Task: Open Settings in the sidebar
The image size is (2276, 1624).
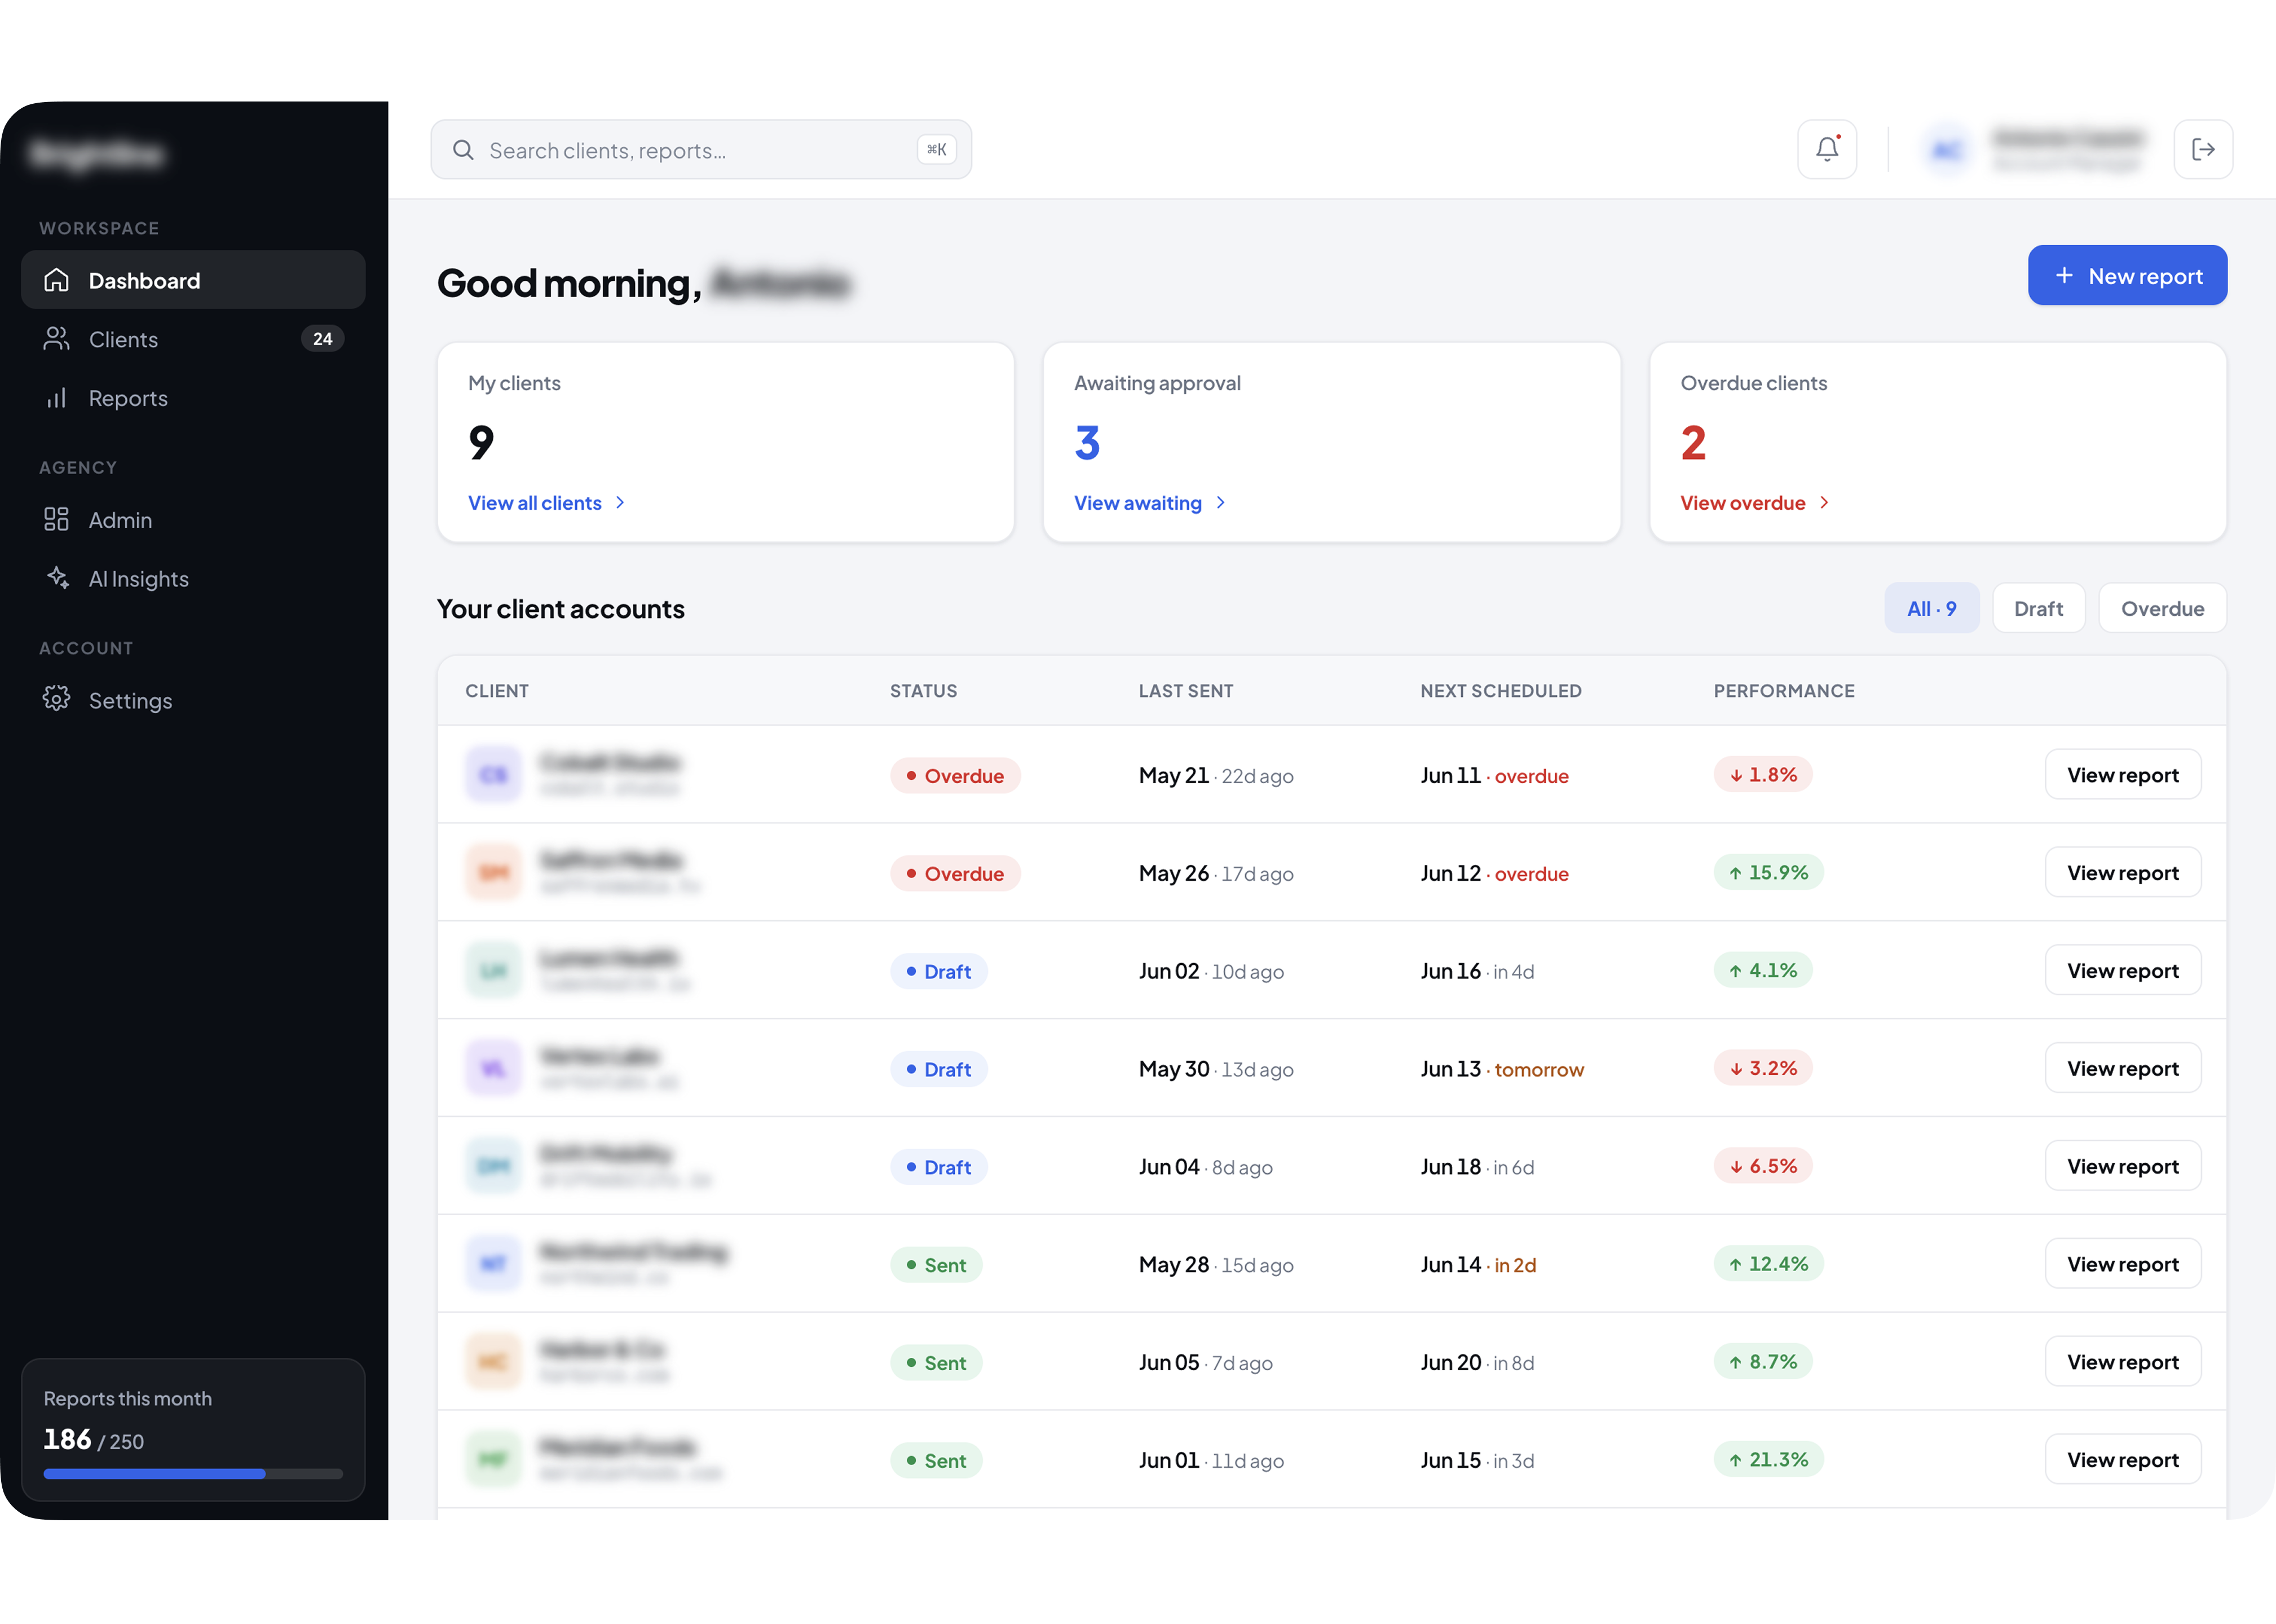Action: pos(193,699)
